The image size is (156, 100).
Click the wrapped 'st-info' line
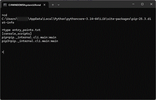coord(8,22)
